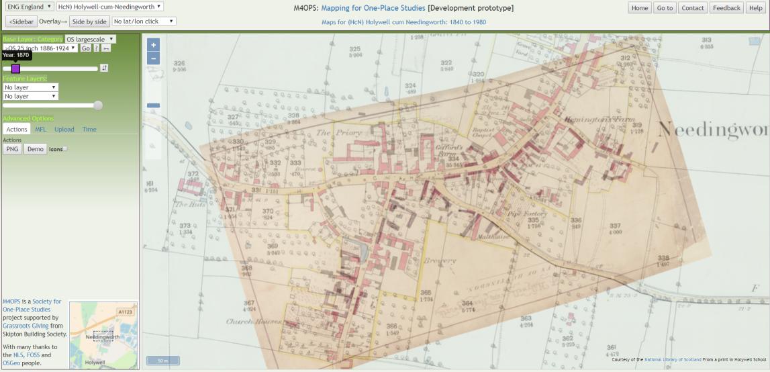
Task: Click the Contact button
Action: tap(693, 8)
